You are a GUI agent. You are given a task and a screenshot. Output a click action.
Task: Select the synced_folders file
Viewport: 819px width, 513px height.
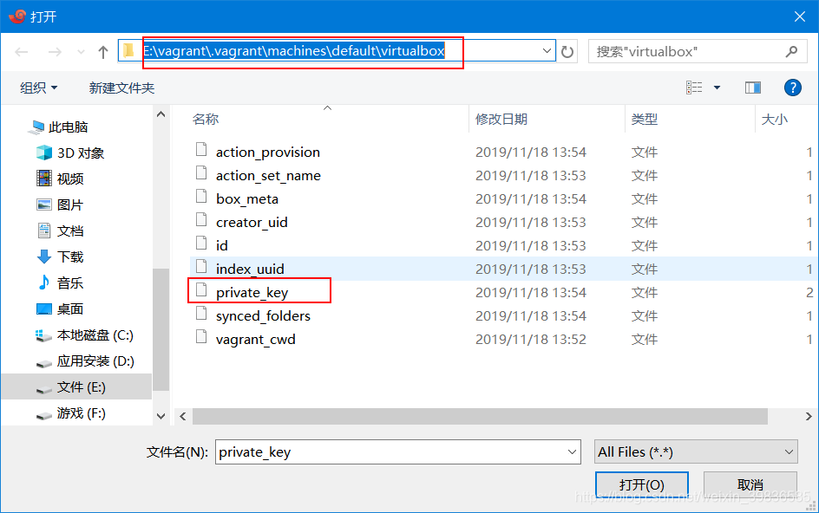[263, 316]
